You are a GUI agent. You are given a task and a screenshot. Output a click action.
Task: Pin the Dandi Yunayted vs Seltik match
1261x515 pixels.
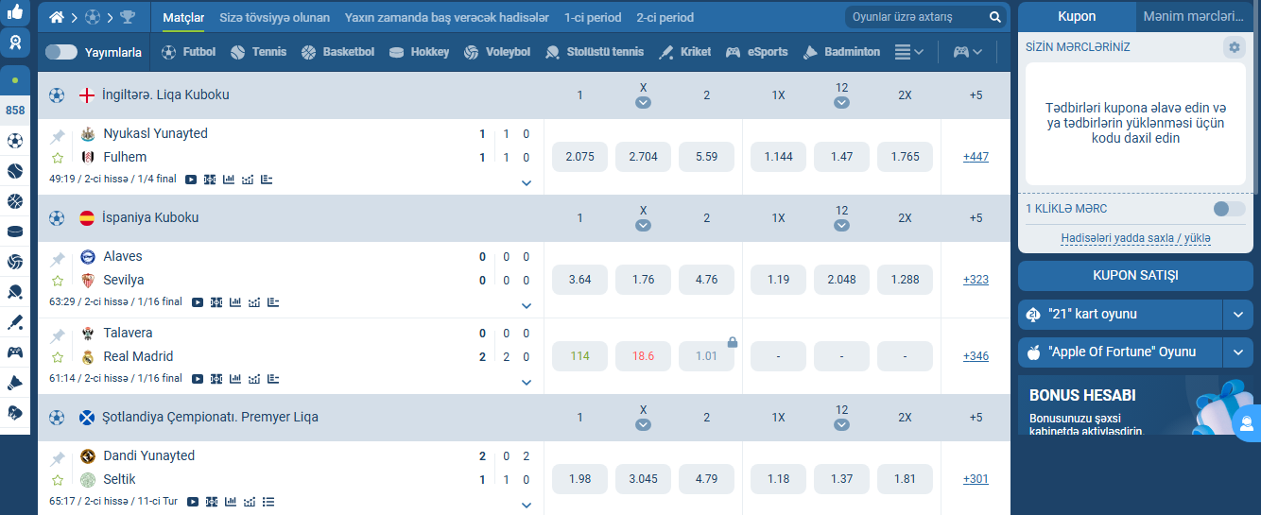pos(58,458)
